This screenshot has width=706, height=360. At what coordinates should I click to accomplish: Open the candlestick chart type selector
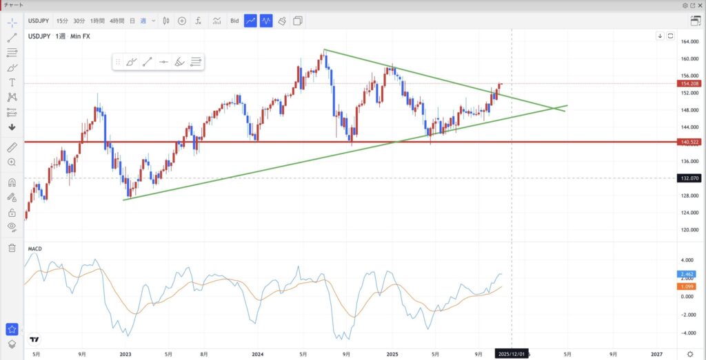point(166,21)
